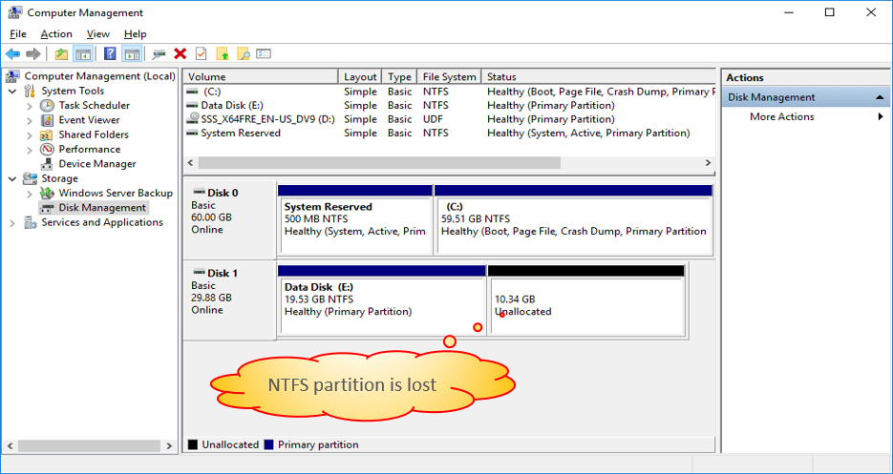
Task: Toggle the Show/Hide Action Pane icon
Action: click(x=132, y=54)
